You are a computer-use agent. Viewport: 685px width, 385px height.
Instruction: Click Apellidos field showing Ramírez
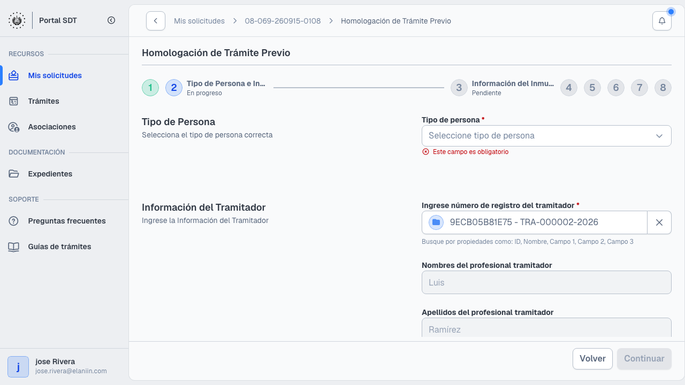coord(546,328)
